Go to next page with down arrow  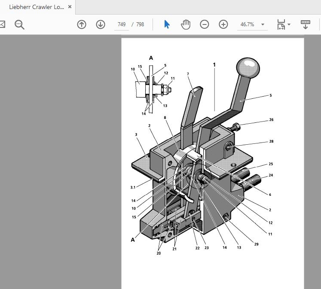101,24
